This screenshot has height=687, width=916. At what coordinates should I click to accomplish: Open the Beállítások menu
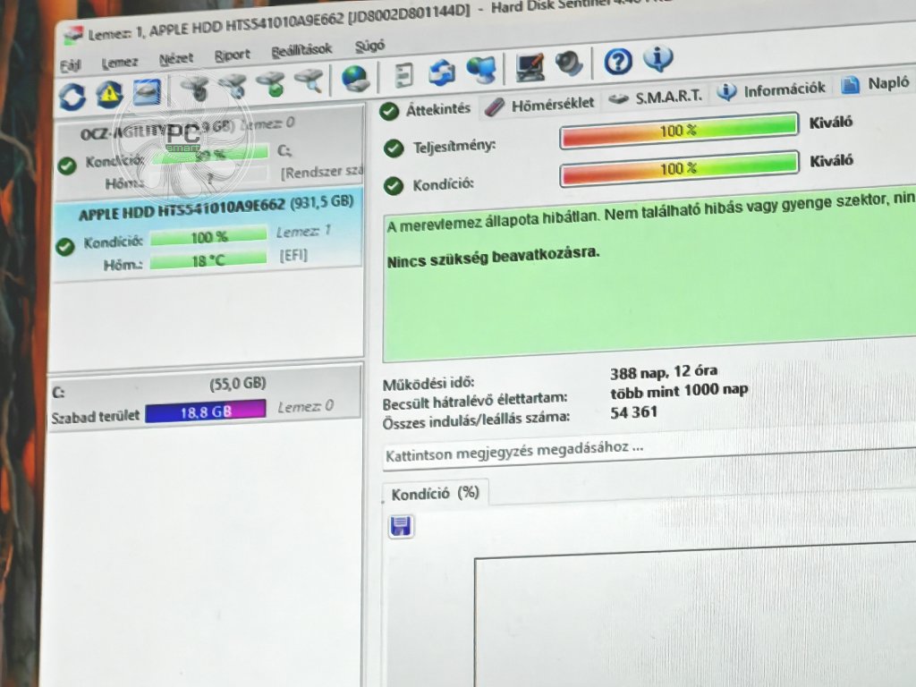(301, 50)
